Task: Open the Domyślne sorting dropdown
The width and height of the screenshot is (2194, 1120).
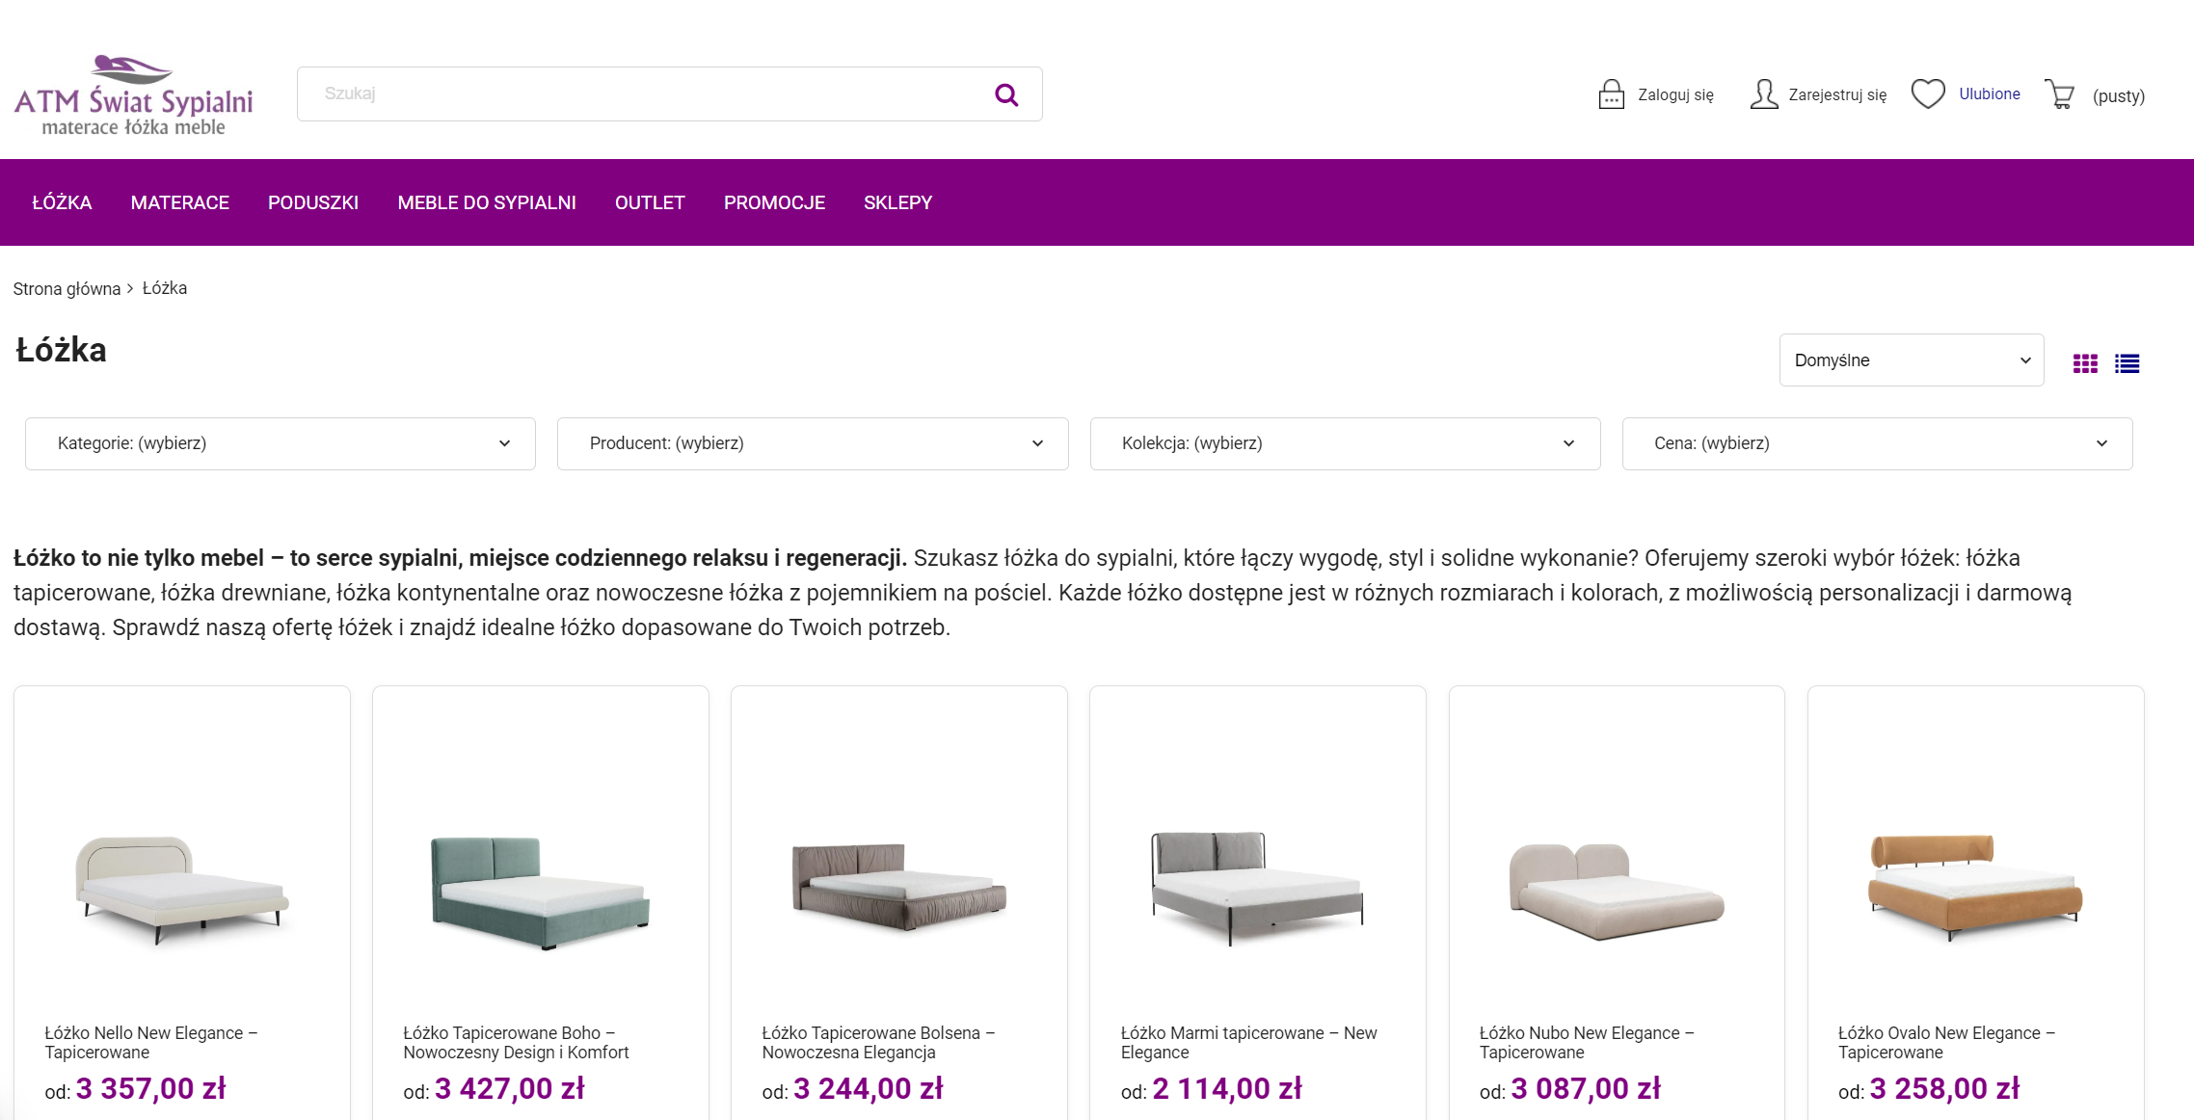Action: tap(1911, 360)
